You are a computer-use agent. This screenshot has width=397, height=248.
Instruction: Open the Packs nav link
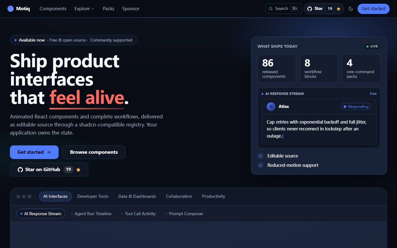pos(109,9)
